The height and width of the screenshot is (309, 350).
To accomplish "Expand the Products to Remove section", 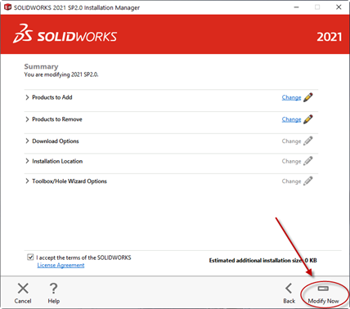I will point(27,119).
